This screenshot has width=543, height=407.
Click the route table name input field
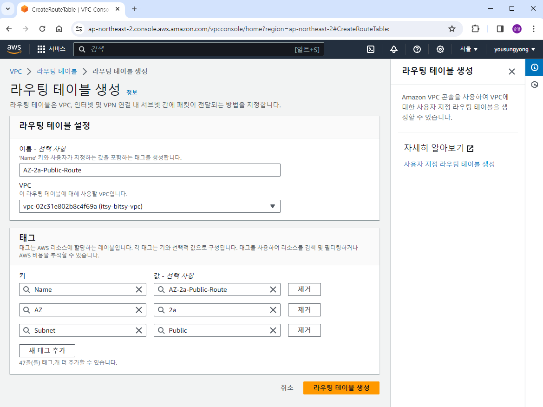(x=150, y=170)
